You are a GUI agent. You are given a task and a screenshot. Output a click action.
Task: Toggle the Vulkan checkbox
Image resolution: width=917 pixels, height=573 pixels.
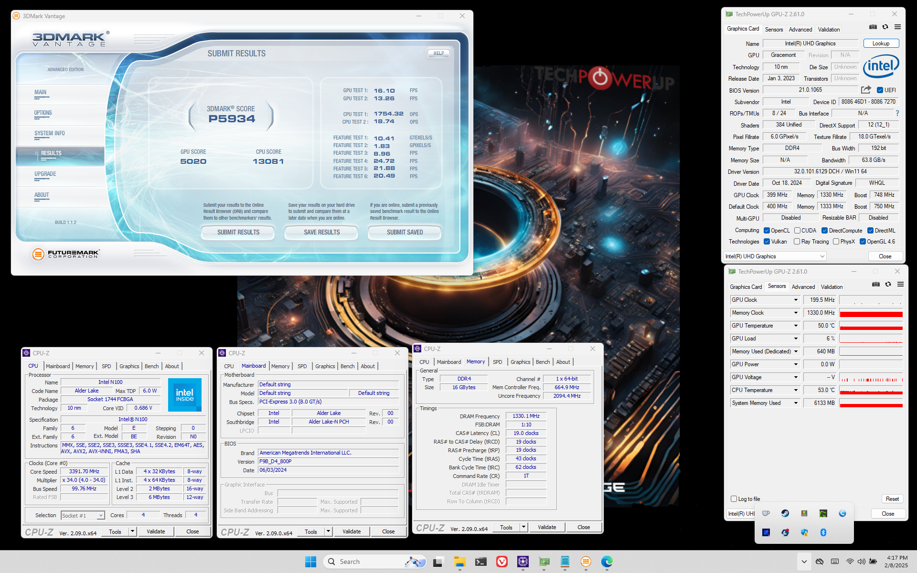point(767,242)
